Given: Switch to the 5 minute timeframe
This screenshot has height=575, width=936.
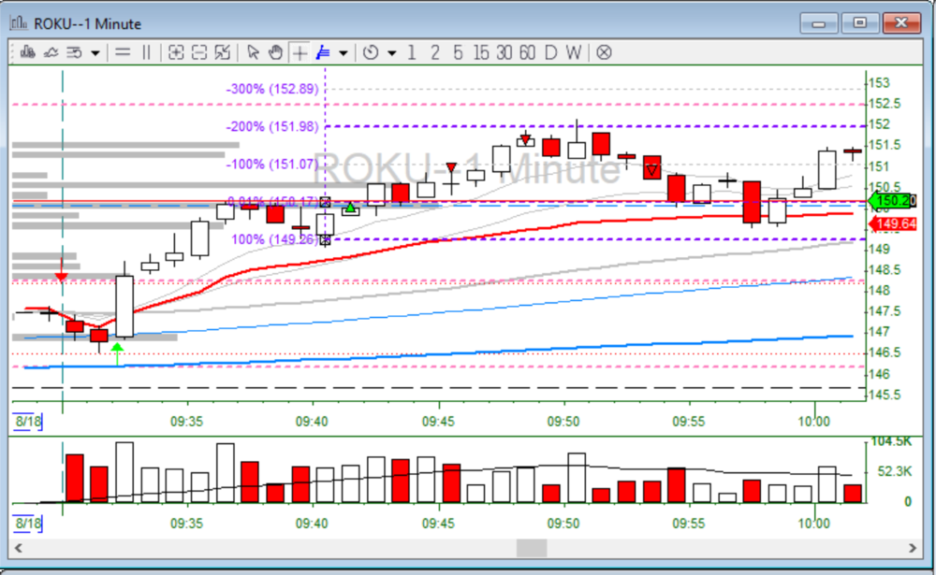Looking at the screenshot, I should coord(458,52).
